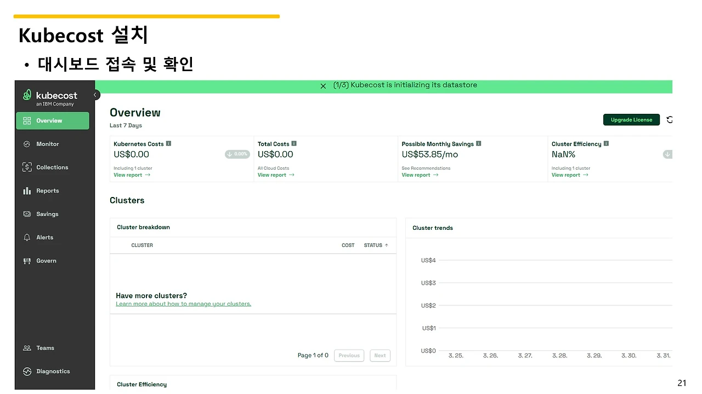Click the Overview grid icon in sidebar

point(27,121)
